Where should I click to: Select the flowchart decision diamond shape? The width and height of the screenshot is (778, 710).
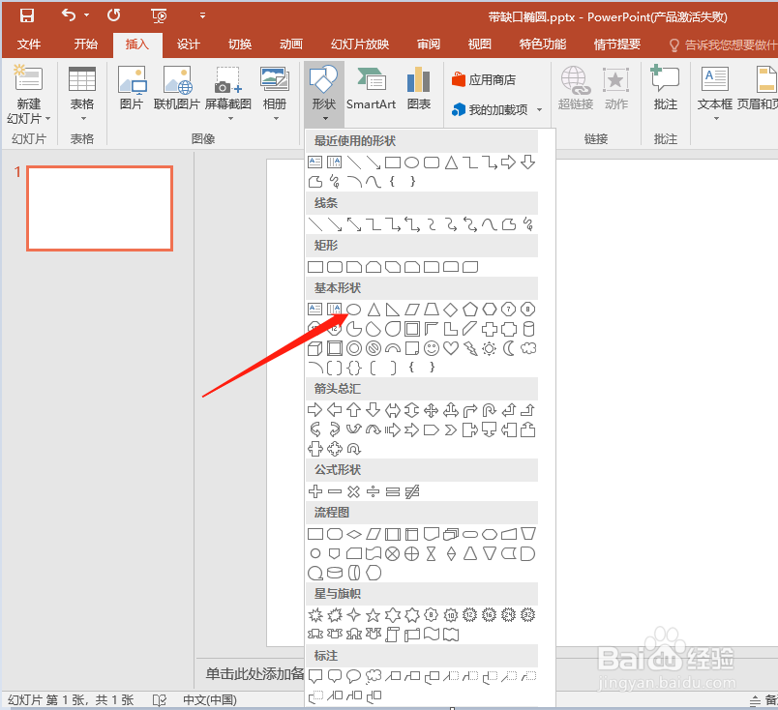[x=354, y=534]
